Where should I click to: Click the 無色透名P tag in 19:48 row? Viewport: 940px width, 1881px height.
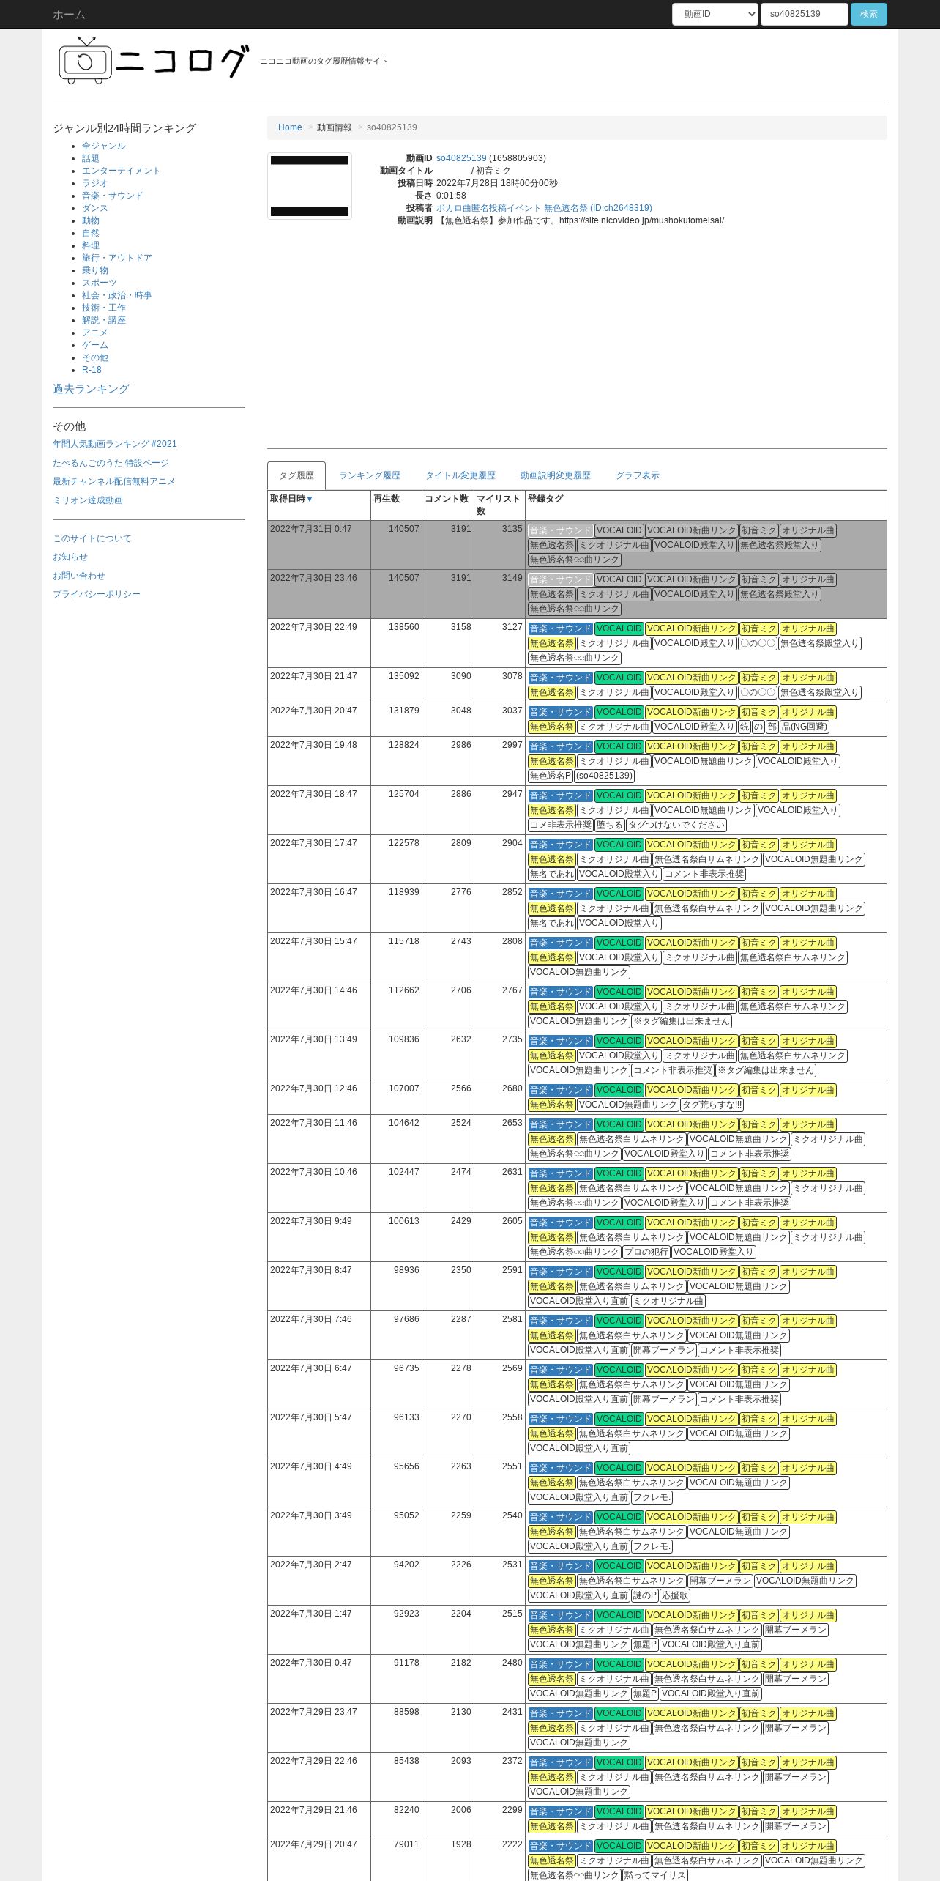[551, 776]
